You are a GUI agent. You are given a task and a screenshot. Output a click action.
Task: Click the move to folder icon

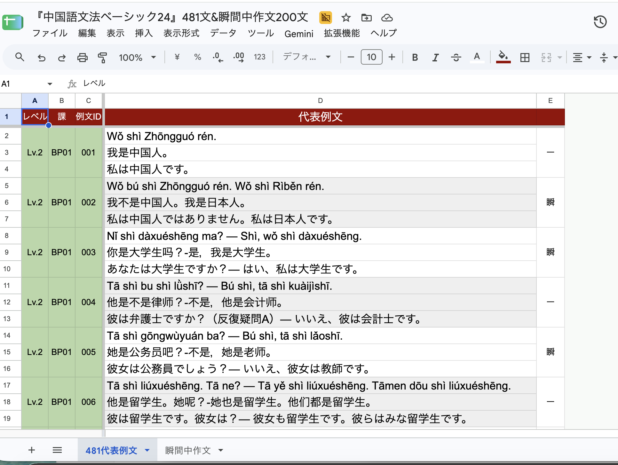click(367, 18)
